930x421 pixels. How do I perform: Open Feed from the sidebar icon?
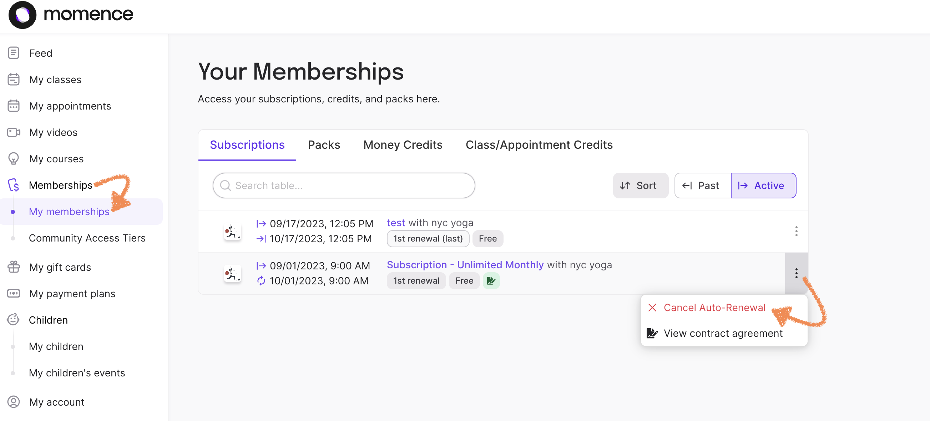coord(14,53)
